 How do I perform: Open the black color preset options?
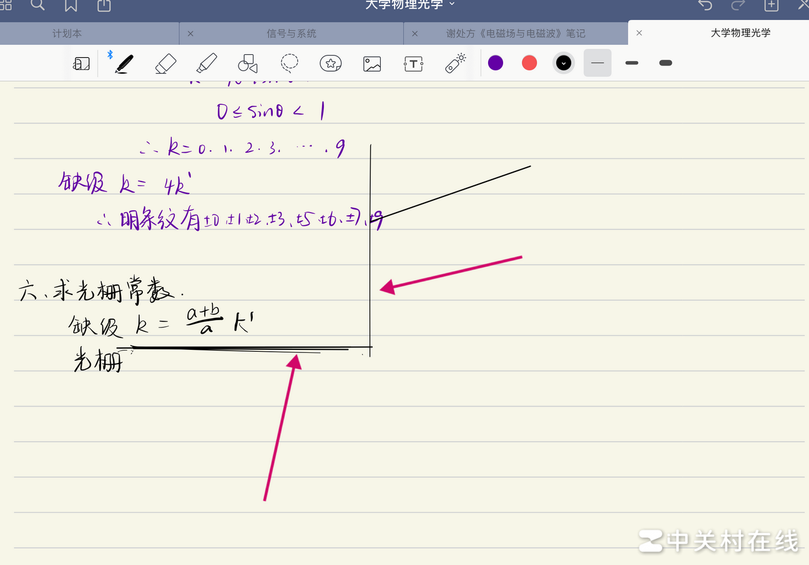click(x=564, y=63)
